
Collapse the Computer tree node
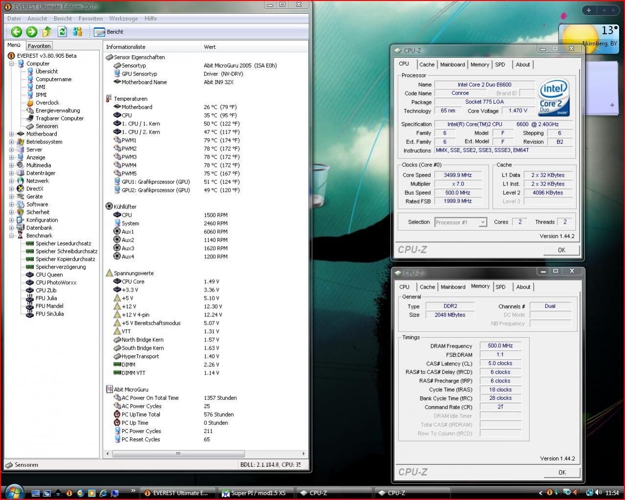pyautogui.click(x=11, y=64)
